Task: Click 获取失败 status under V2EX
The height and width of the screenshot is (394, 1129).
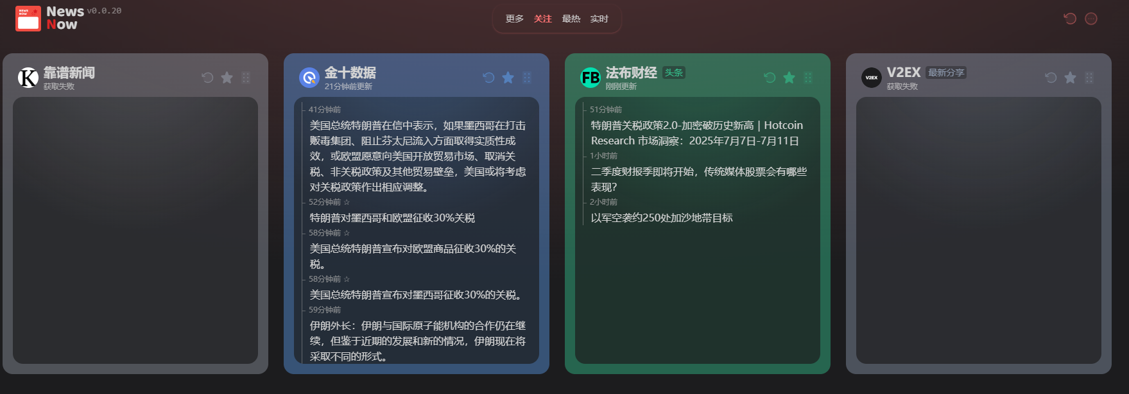Action: pyautogui.click(x=902, y=87)
